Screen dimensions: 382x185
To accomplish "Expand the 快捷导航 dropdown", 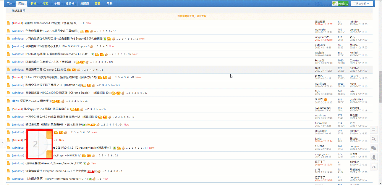I will [x=361, y=3].
